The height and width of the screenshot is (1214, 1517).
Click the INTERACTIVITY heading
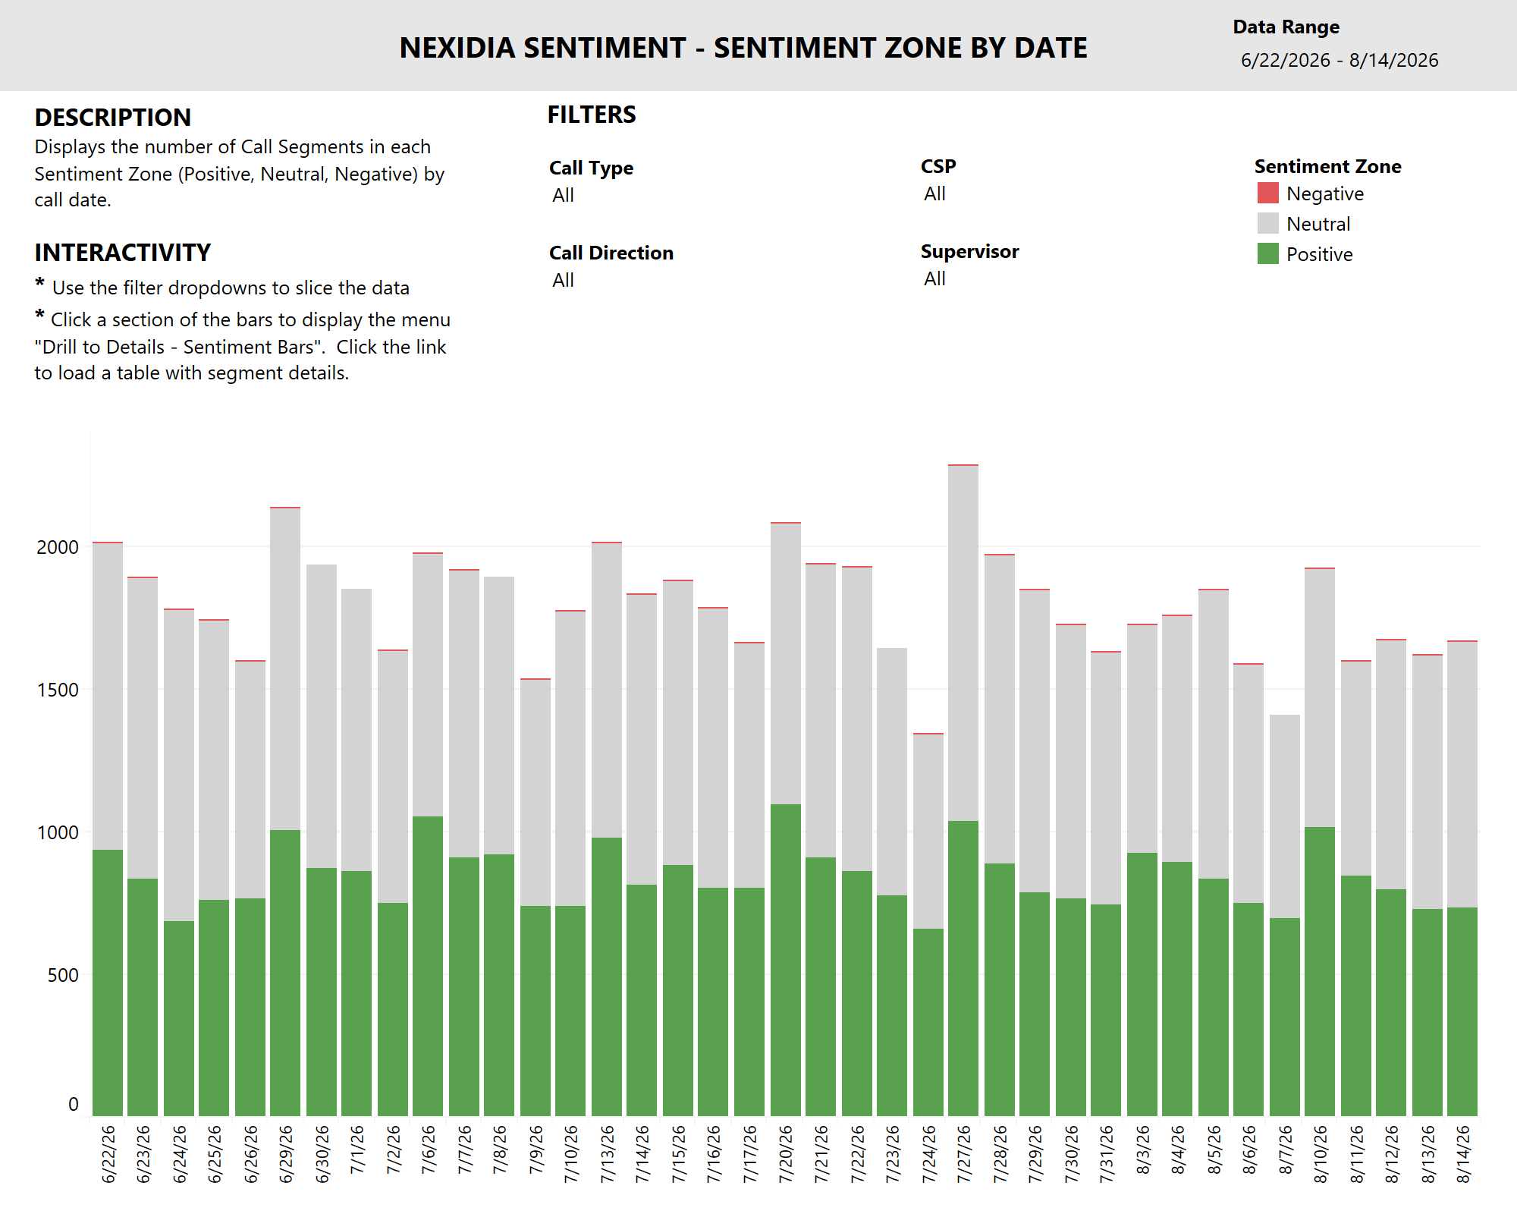pyautogui.click(x=123, y=253)
